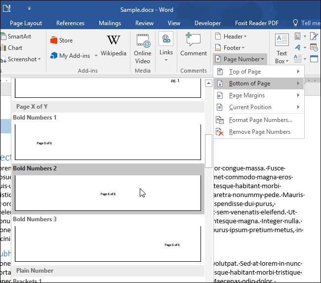This screenshot has width=321, height=283.
Task: Click the gallery scrollbar thumb
Action: tap(208, 151)
